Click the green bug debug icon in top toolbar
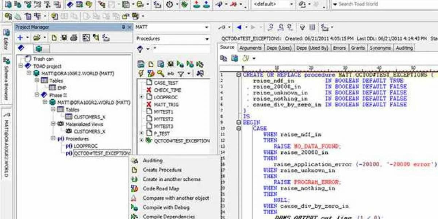Viewport: 438px width, 219px height. tap(185, 4)
